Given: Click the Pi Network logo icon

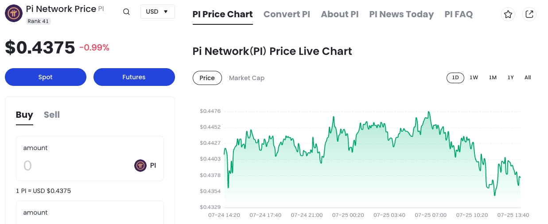Looking at the screenshot, I should click(14, 13).
